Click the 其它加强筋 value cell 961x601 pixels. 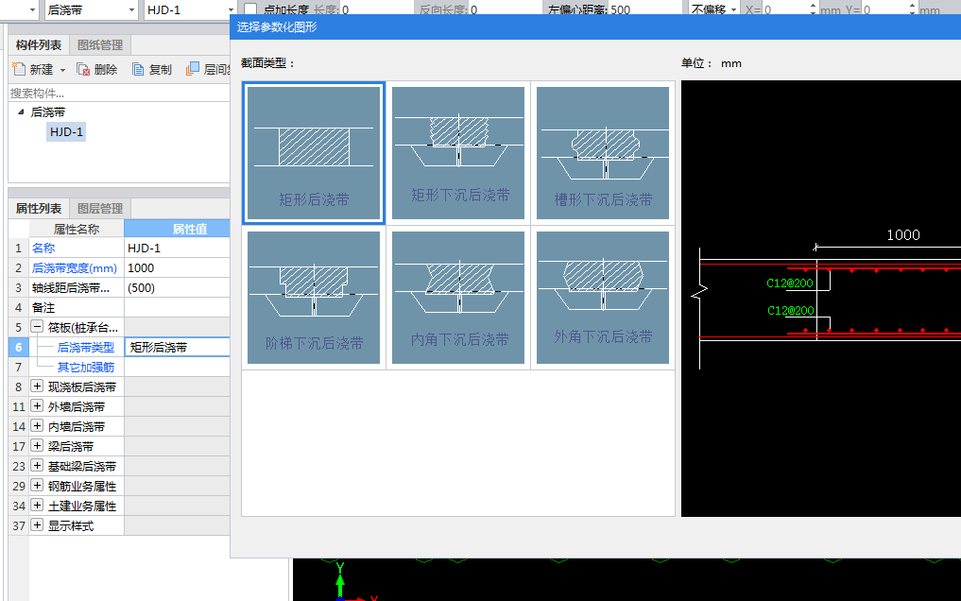coord(177,367)
